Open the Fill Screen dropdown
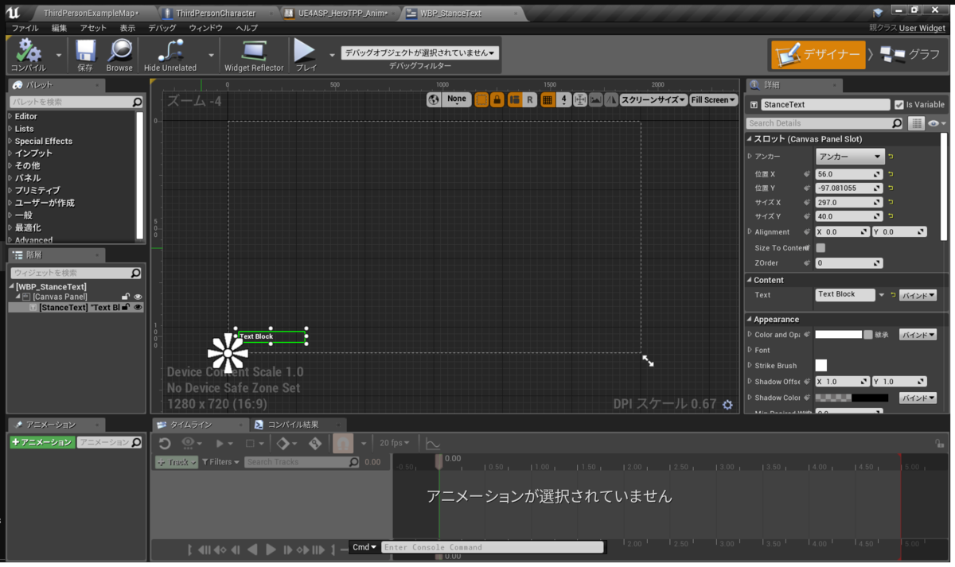The image size is (955, 567). 713,100
